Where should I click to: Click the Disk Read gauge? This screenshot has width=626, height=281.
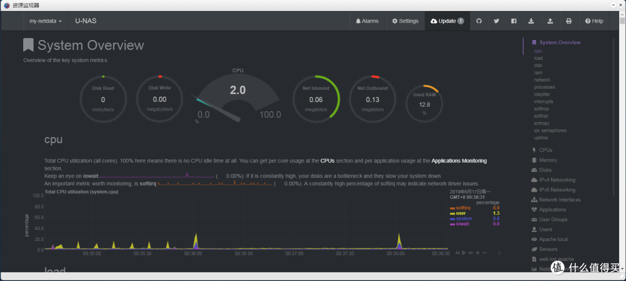(103, 98)
